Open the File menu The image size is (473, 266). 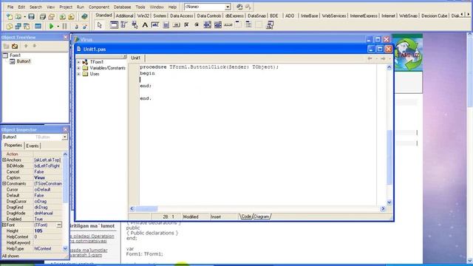click(10, 7)
